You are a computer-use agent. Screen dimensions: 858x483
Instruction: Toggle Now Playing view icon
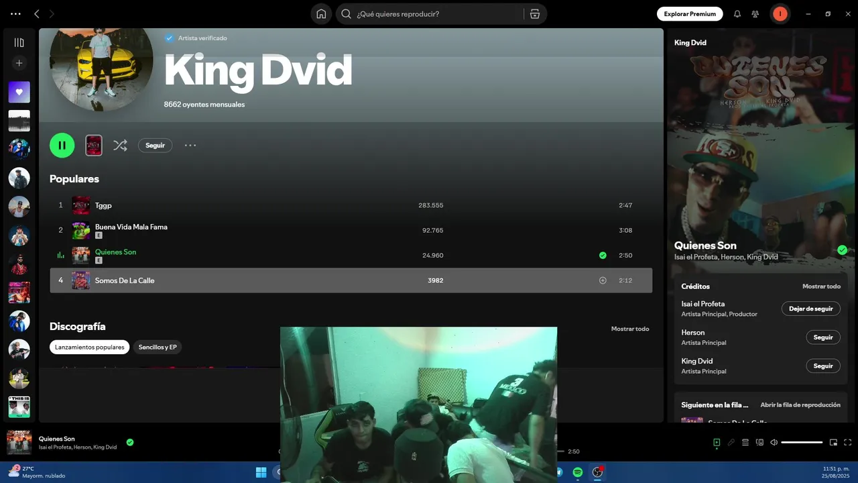[x=717, y=442]
